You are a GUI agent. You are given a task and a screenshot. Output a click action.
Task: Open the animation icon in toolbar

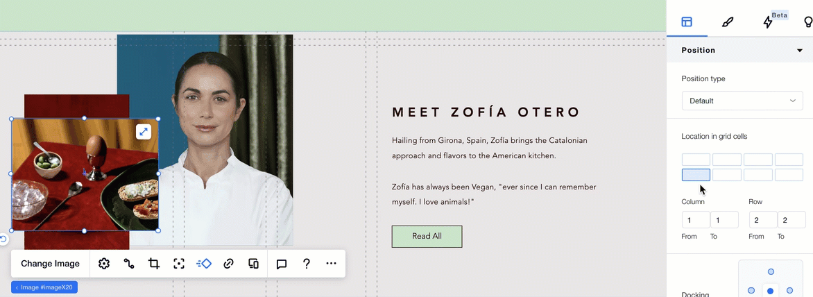pos(204,264)
